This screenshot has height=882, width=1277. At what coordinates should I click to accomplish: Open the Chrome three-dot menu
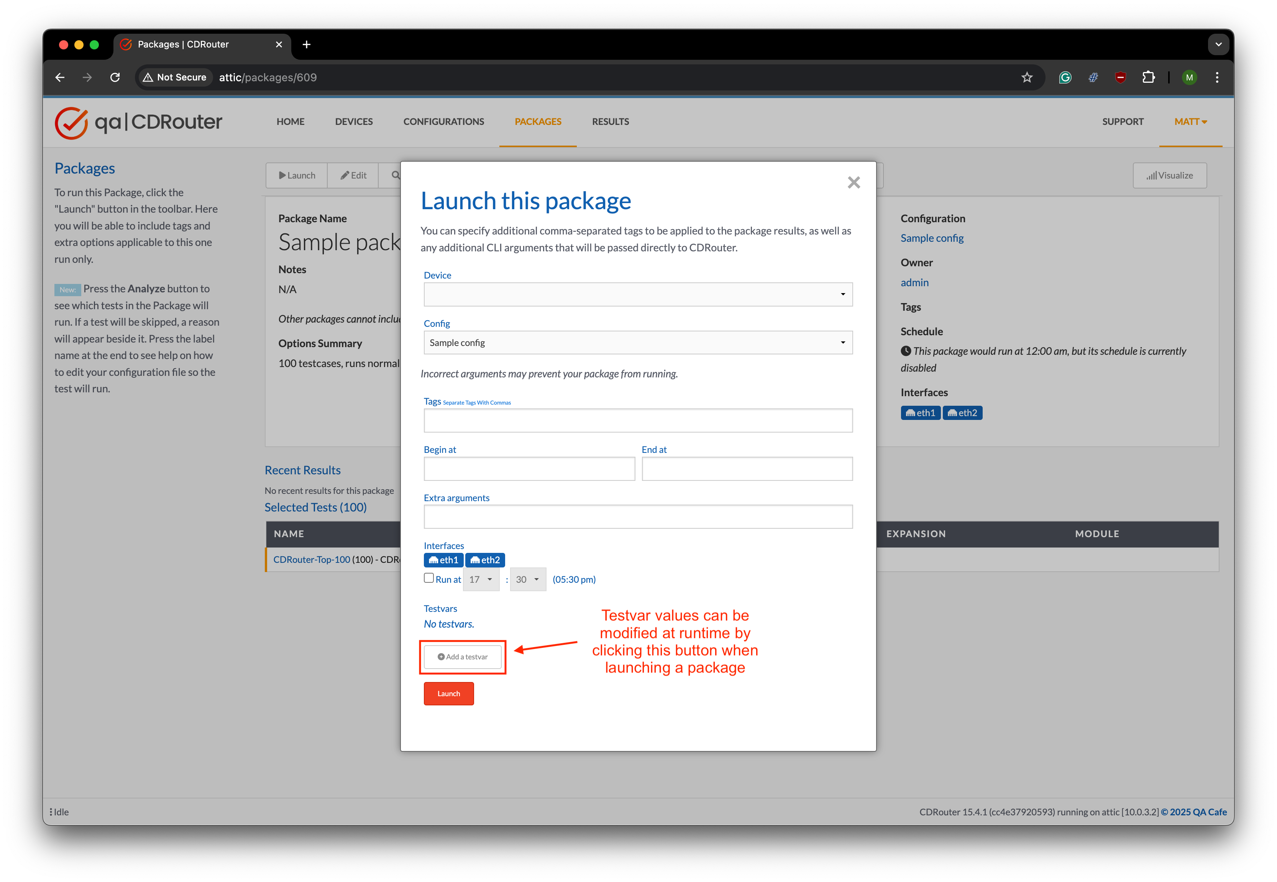1217,77
